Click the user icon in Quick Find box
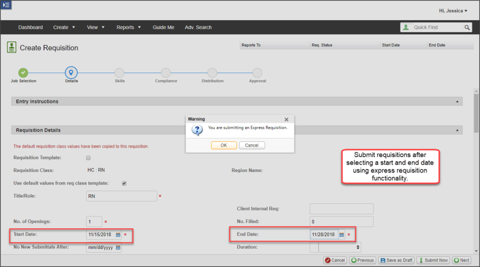The width and height of the screenshot is (480, 267). pyautogui.click(x=406, y=27)
